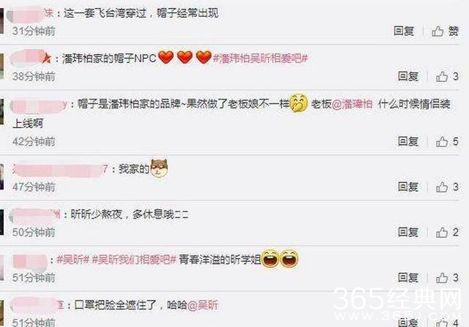Image resolution: width=469 pixels, height=327 pixels.
Task: Open the avatar of the 42分钟前 commenter
Action: pos(1,112)
